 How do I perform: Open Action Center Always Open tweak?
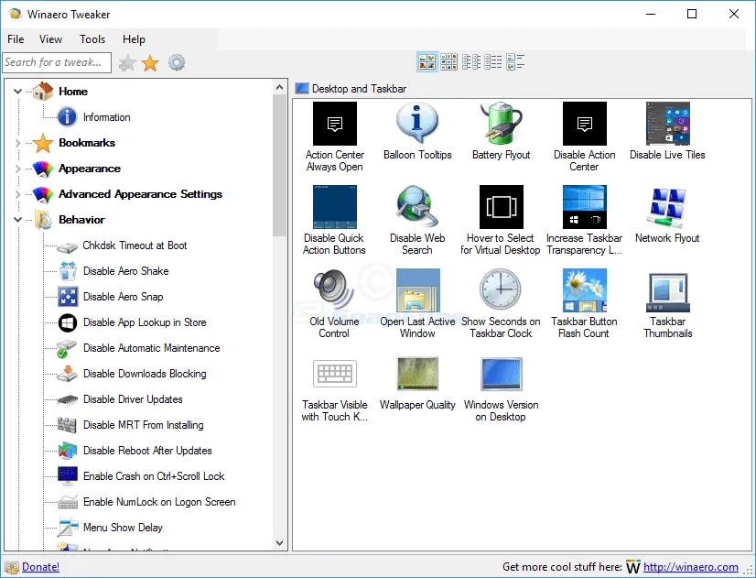click(335, 137)
